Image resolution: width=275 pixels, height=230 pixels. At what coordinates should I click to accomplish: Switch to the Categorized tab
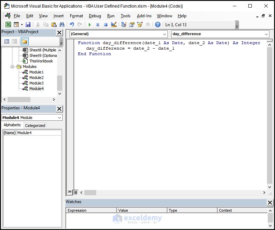(x=35, y=126)
